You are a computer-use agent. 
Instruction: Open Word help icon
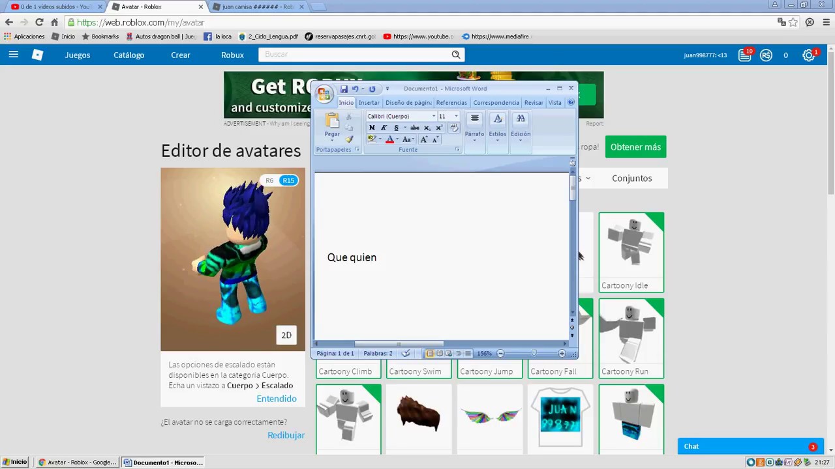(x=571, y=102)
